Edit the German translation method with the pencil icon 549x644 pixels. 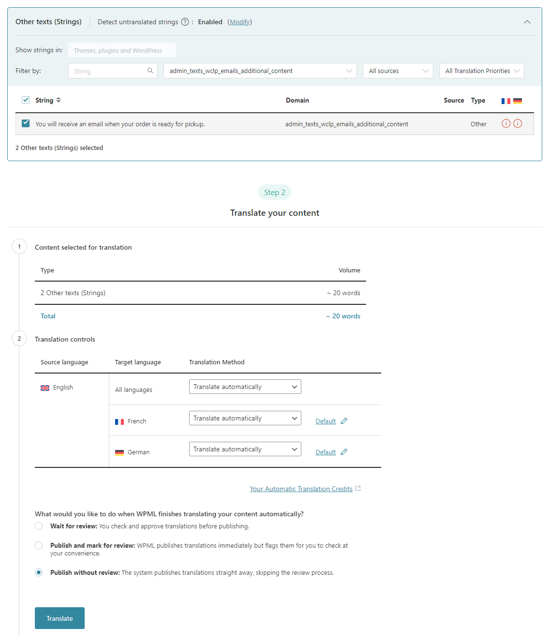[x=344, y=451]
